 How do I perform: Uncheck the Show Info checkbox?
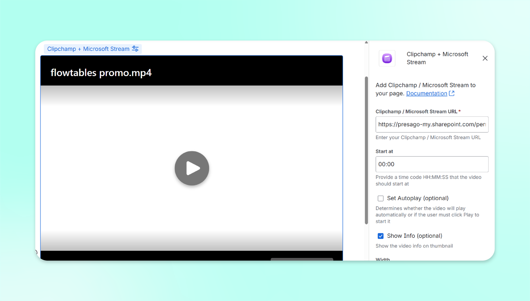(380, 236)
